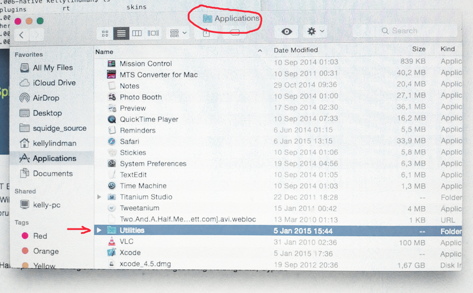This screenshot has width=473, height=293.
Task: Click the Utilities folder icon
Action: (x=112, y=230)
